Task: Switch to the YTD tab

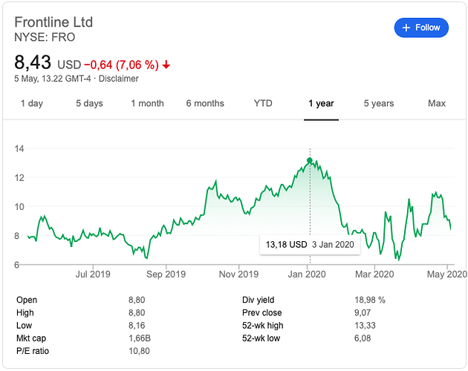Action: point(263,103)
